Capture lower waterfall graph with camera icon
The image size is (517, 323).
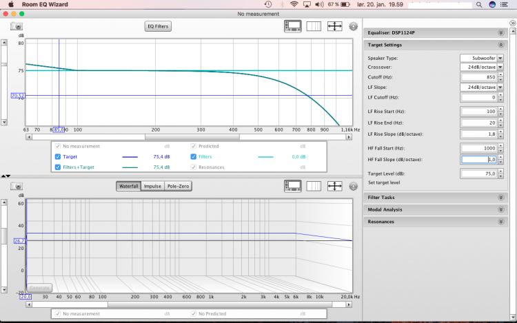(16, 186)
